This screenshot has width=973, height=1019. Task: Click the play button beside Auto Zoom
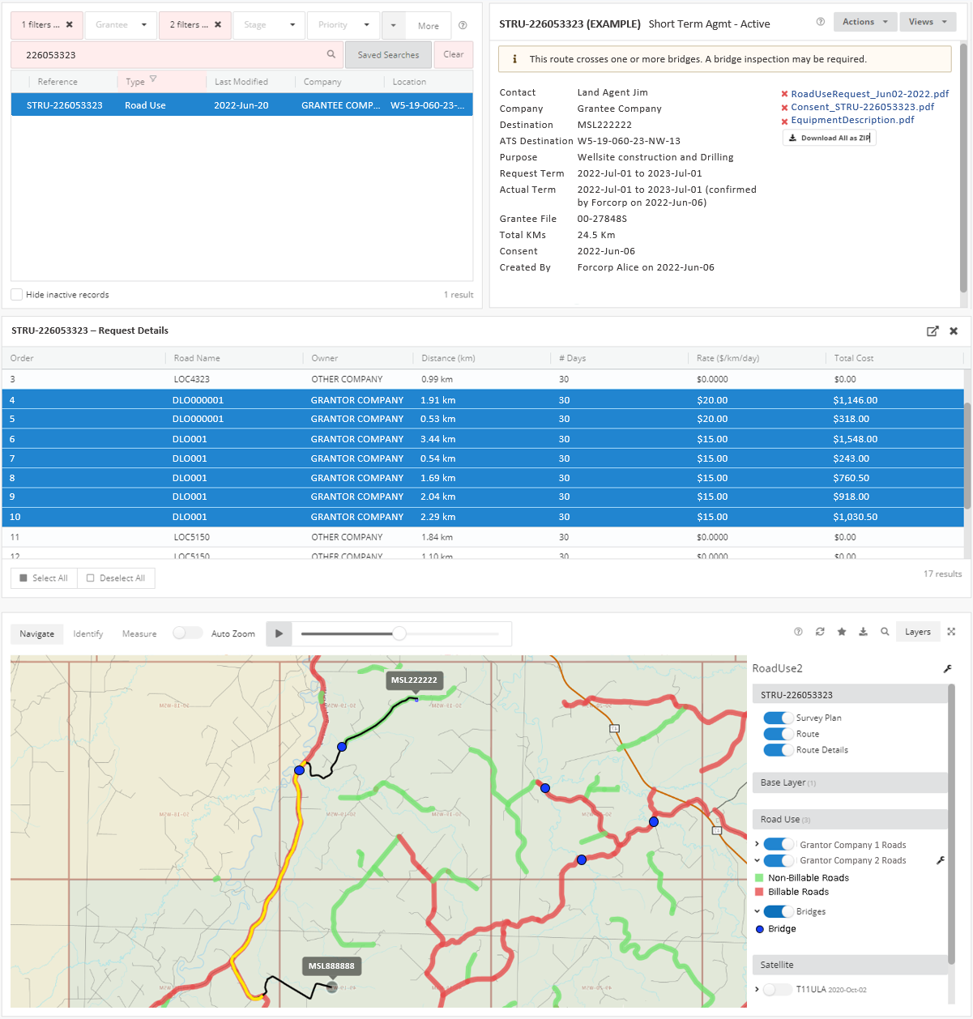click(x=279, y=633)
